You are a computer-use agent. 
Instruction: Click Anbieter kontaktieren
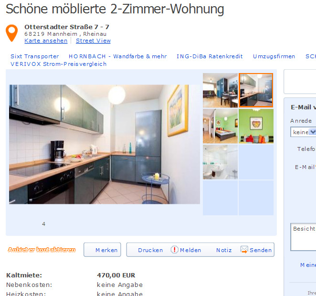tap(42, 250)
